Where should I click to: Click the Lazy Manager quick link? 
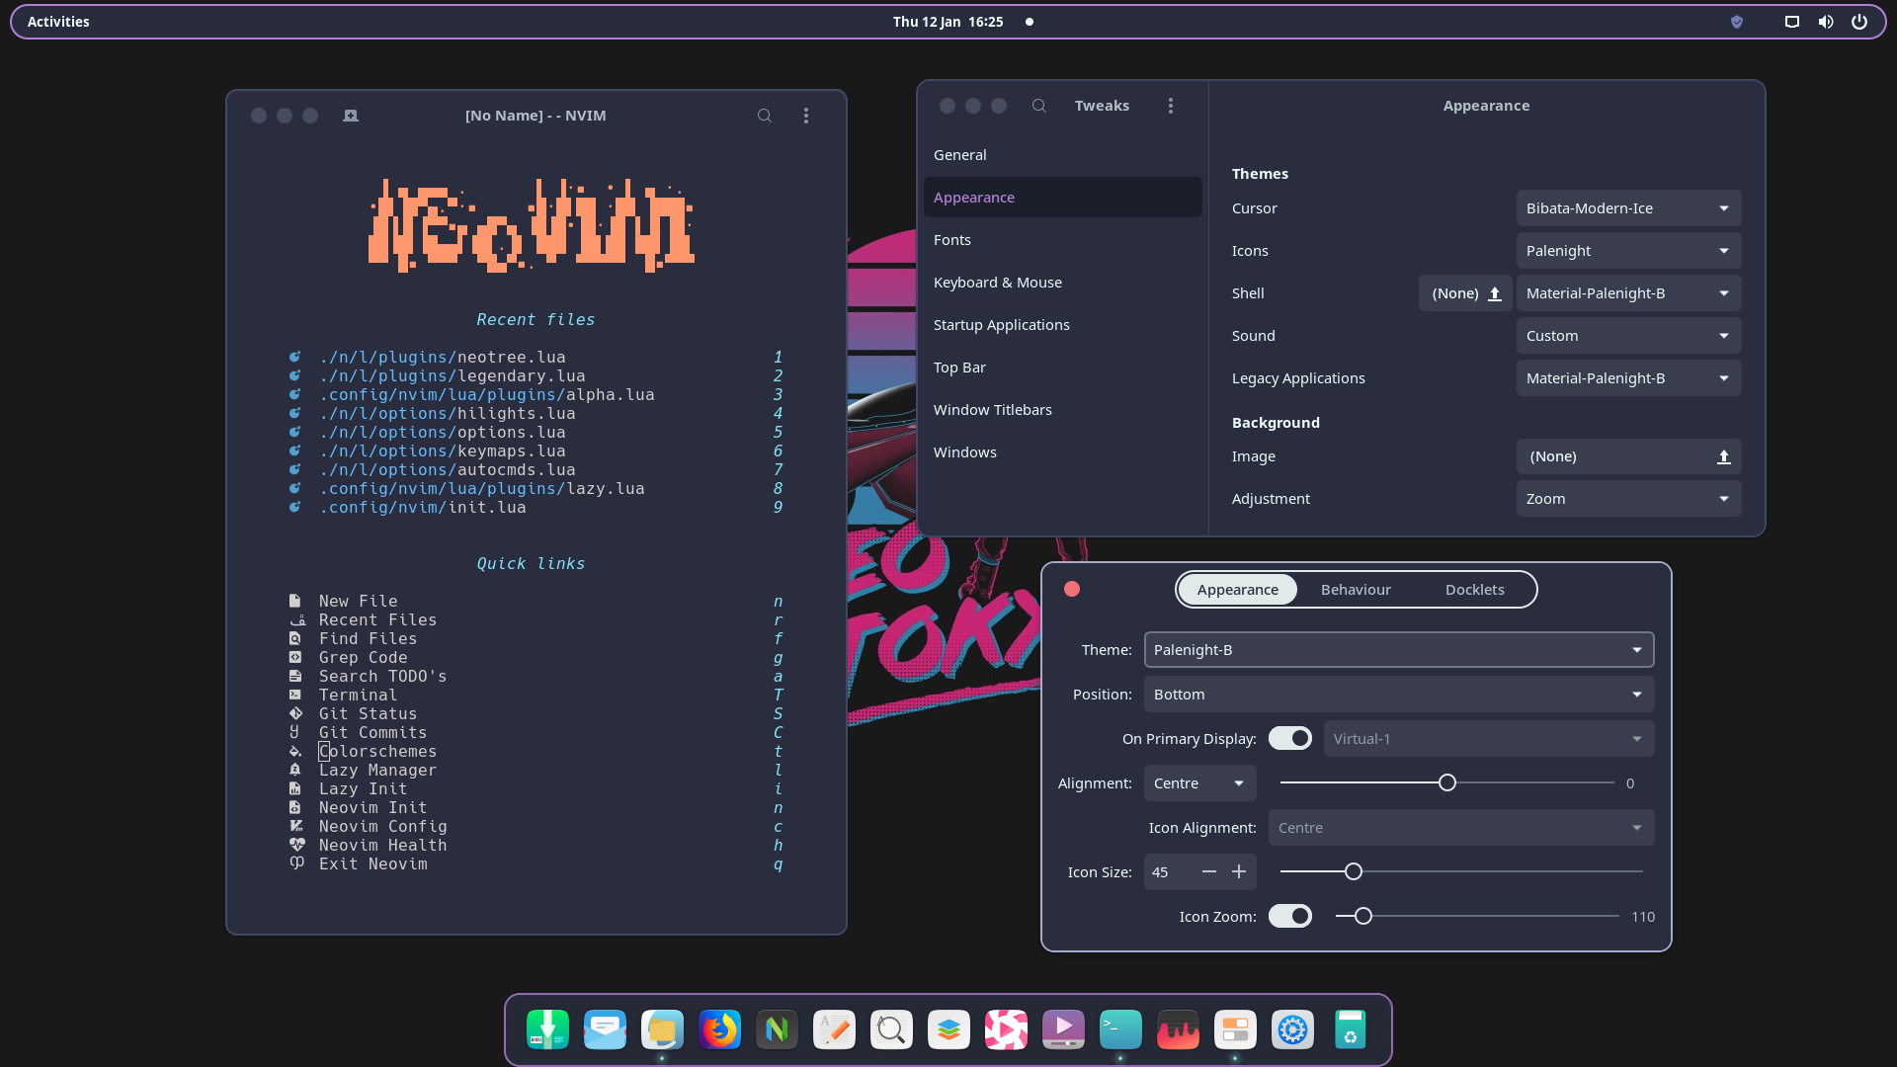[x=536, y=771]
